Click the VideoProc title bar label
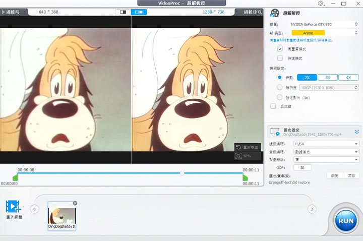This screenshot has height=241, width=363. pyautogui.click(x=181, y=3)
